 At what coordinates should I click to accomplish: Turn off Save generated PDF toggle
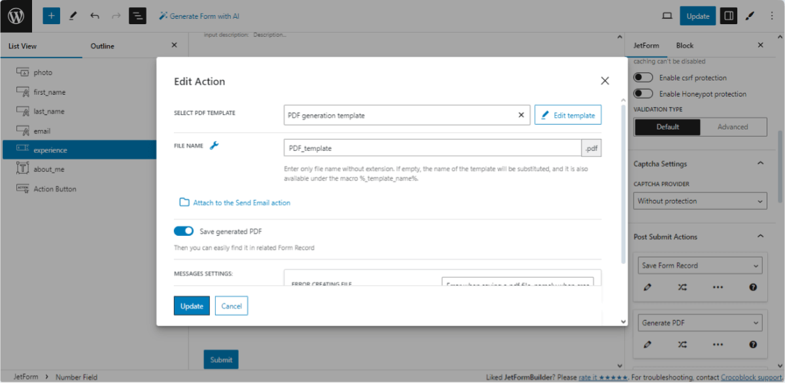coord(184,231)
